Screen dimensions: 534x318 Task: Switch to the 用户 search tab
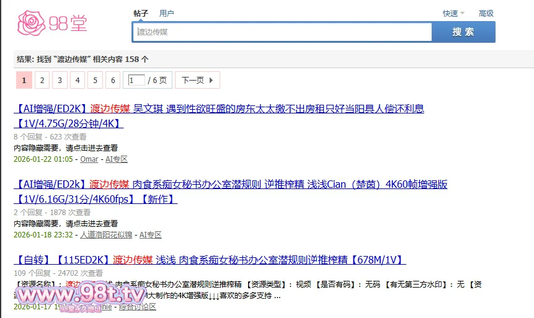[166, 13]
